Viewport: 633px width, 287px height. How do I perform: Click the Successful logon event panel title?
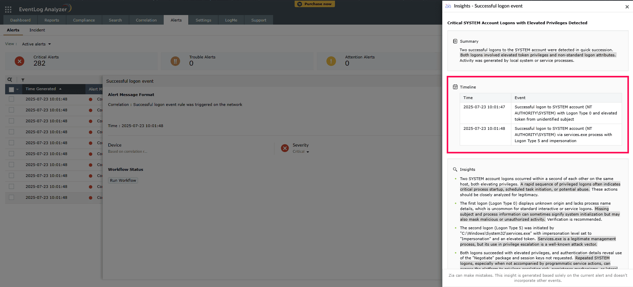(x=130, y=81)
